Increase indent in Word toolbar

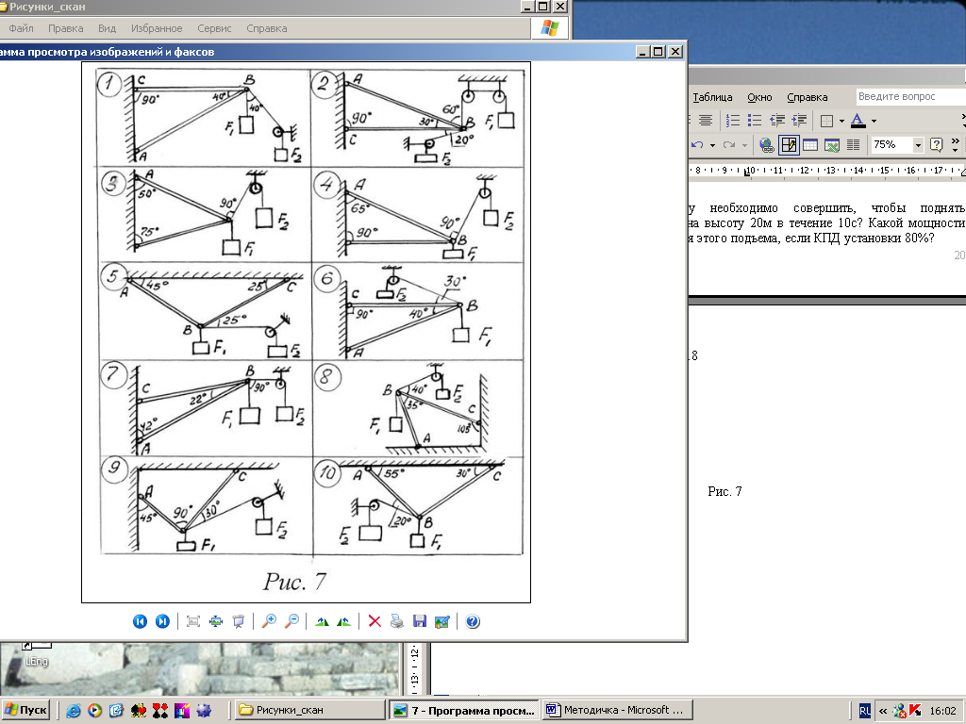[799, 121]
